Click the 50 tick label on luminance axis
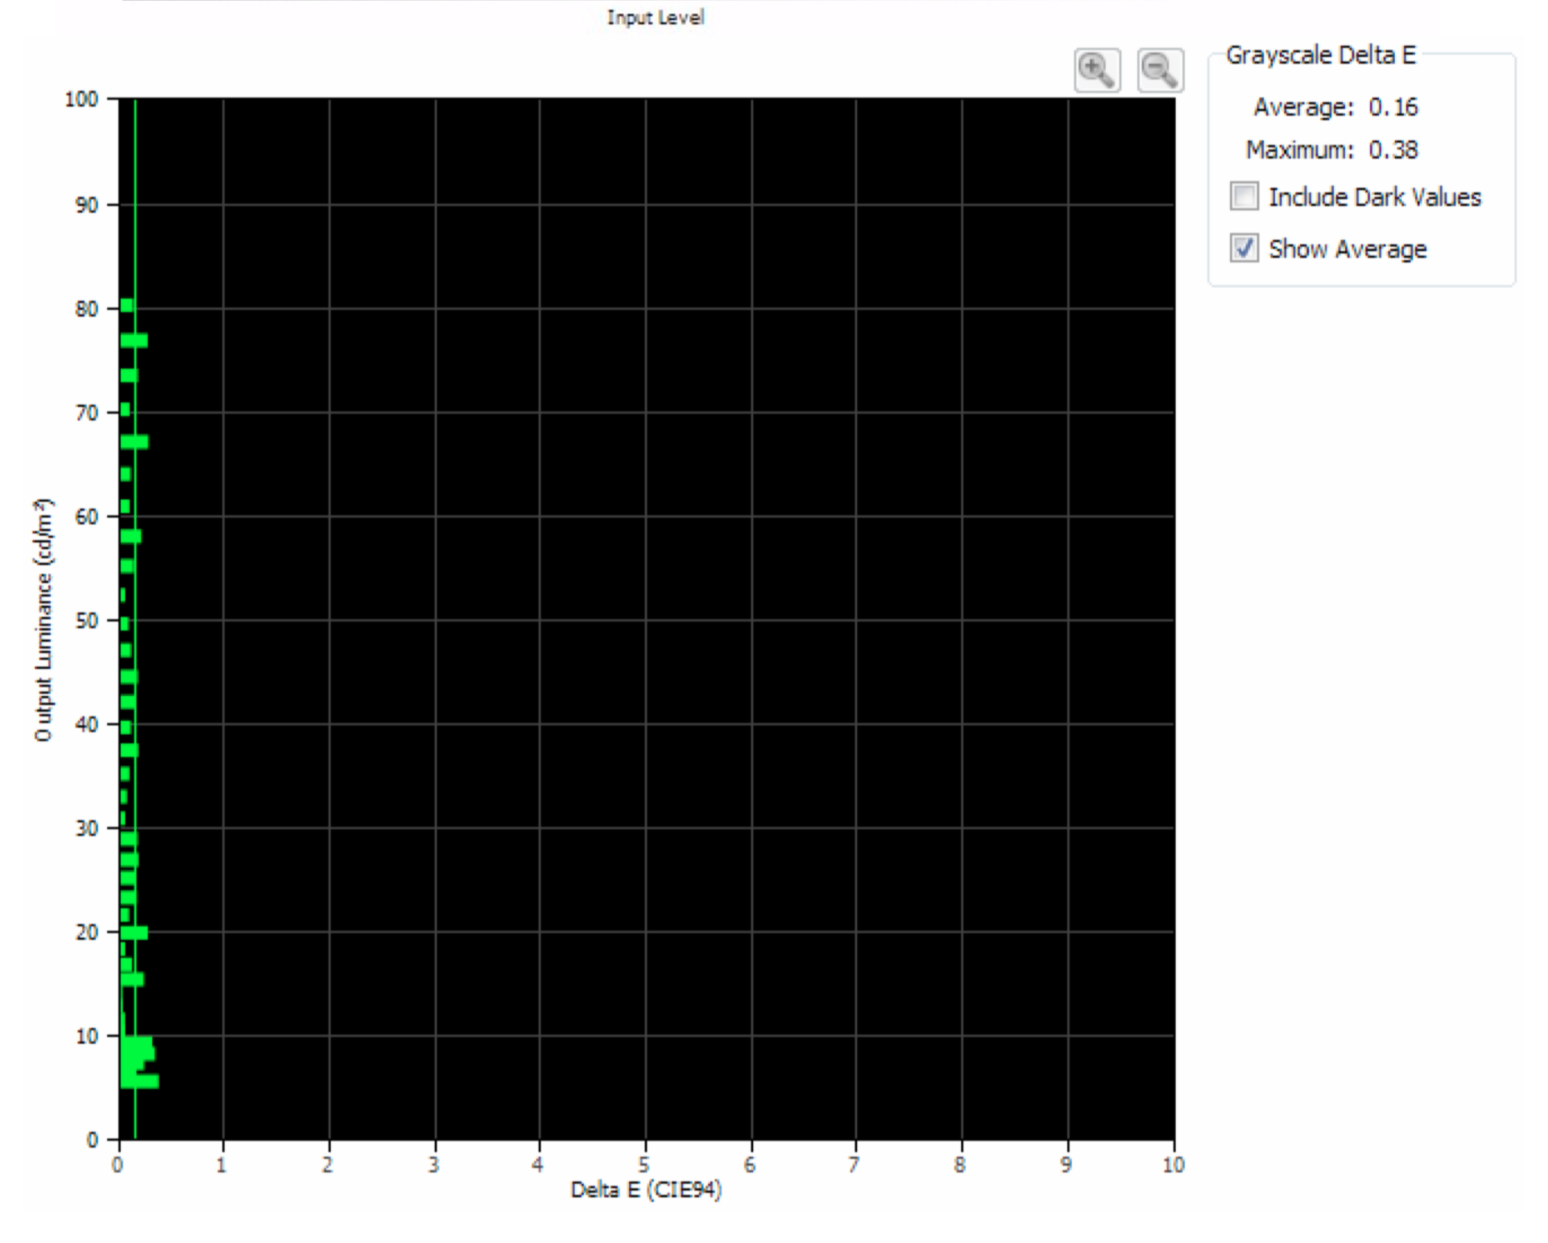This screenshot has width=1548, height=1243. 85,621
